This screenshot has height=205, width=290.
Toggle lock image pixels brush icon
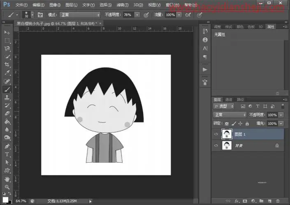(x=234, y=124)
